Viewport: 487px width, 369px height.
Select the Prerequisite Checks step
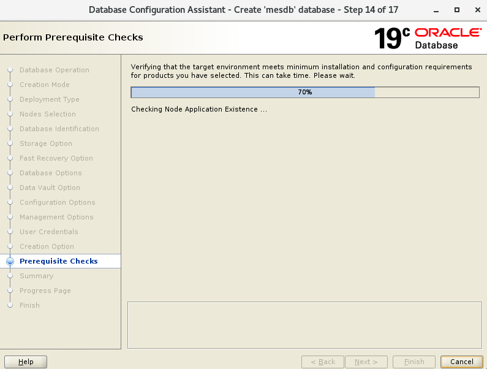[58, 261]
